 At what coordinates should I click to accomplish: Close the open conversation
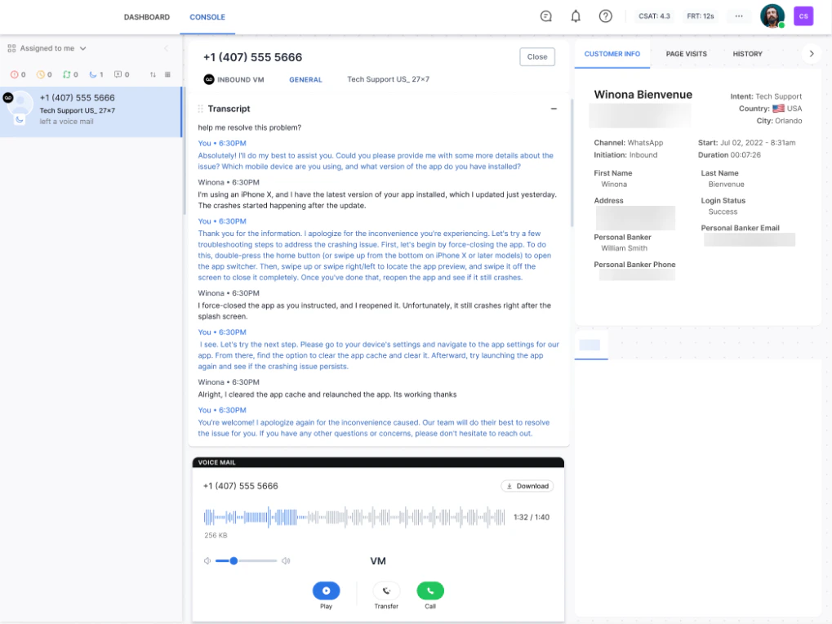tap(536, 56)
